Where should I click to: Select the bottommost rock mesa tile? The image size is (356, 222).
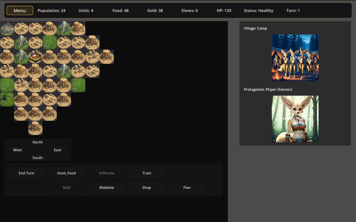point(35,128)
